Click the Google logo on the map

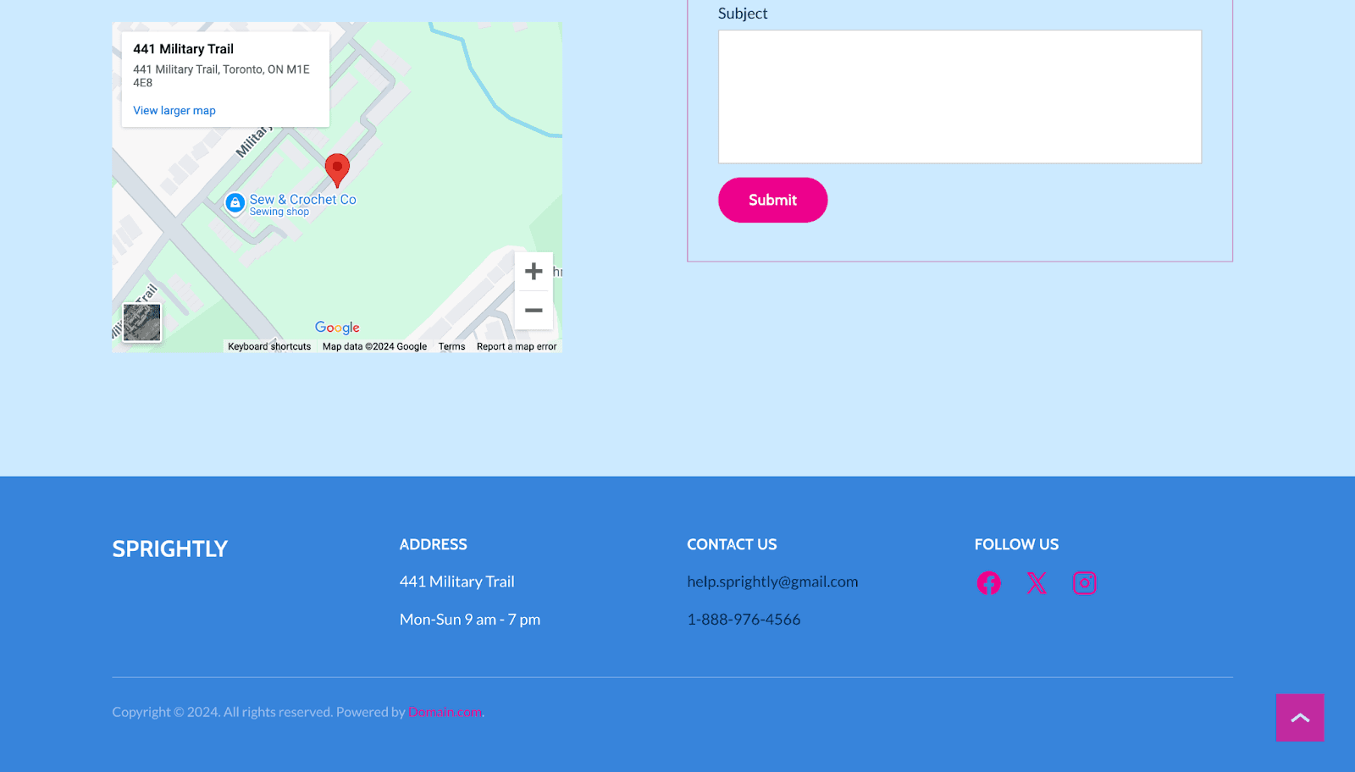(337, 327)
